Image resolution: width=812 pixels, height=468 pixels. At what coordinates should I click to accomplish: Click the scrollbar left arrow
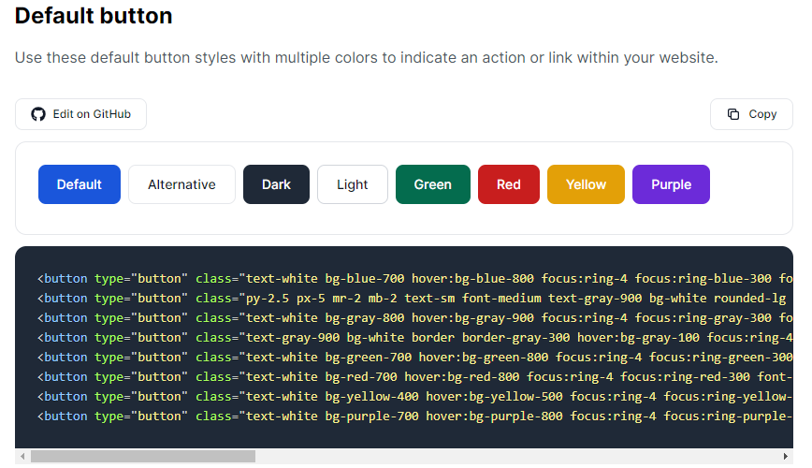point(22,457)
